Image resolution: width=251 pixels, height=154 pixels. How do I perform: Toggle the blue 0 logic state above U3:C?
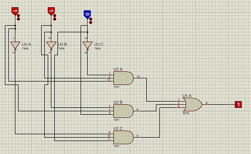[87, 15]
